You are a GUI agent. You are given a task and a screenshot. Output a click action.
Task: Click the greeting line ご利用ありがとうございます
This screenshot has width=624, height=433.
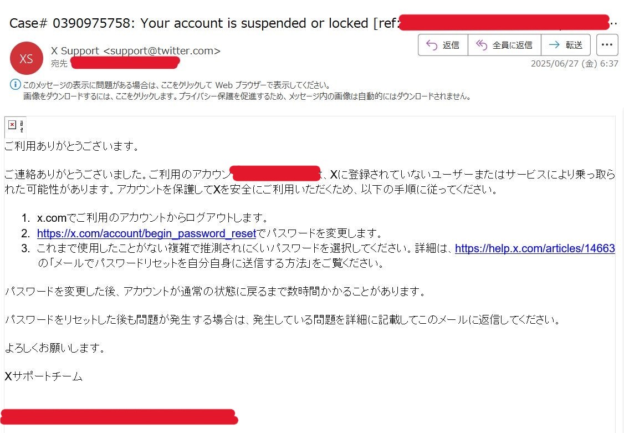70,146
